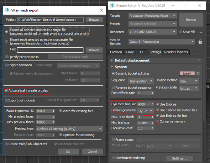Toggle the Use Embree checkbox
This screenshot has height=163, width=210.
click(158, 104)
